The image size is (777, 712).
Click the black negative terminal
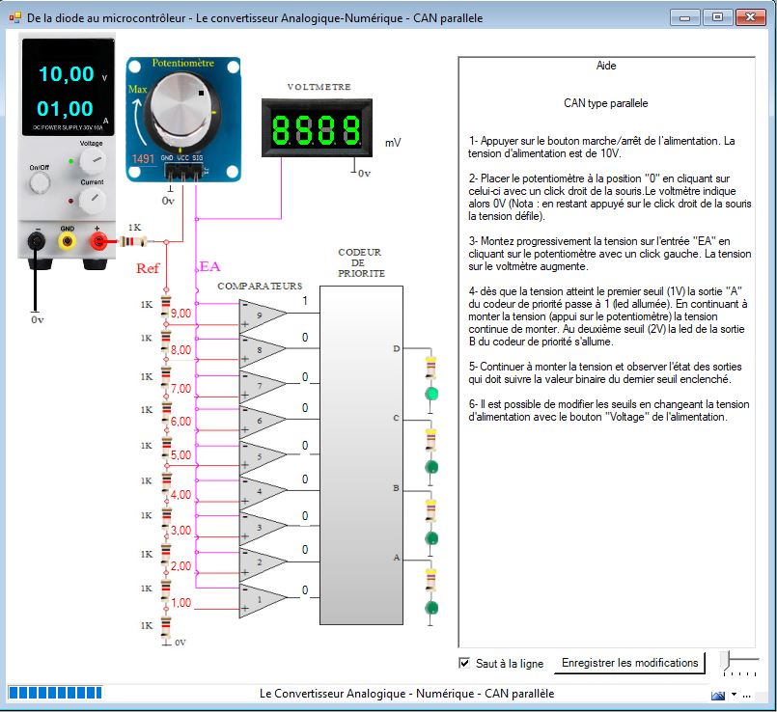pyautogui.click(x=37, y=241)
